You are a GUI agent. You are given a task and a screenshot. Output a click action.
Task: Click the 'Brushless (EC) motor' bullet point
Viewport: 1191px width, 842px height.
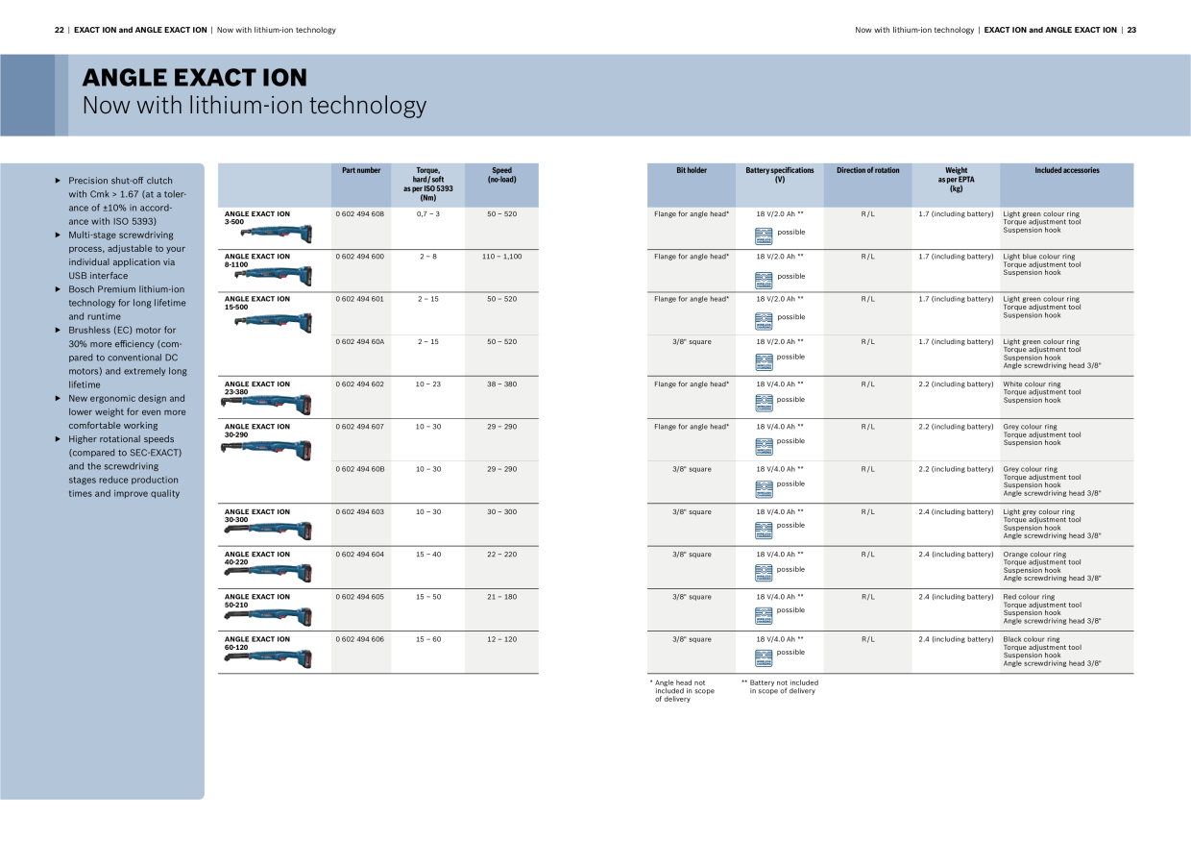pos(121,358)
